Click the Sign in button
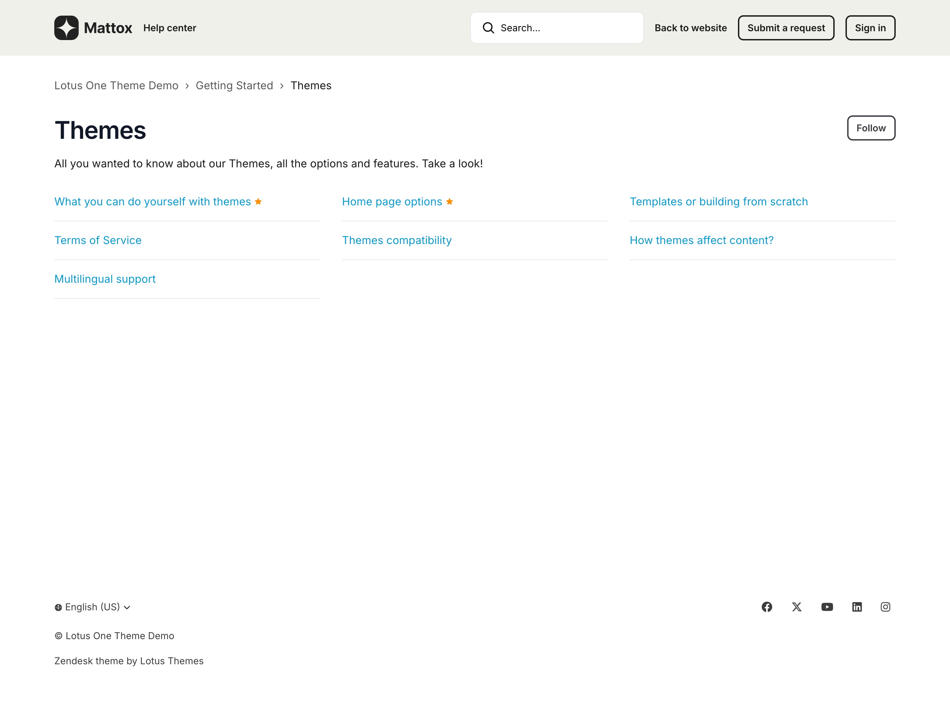The width and height of the screenshot is (950, 706). click(870, 28)
